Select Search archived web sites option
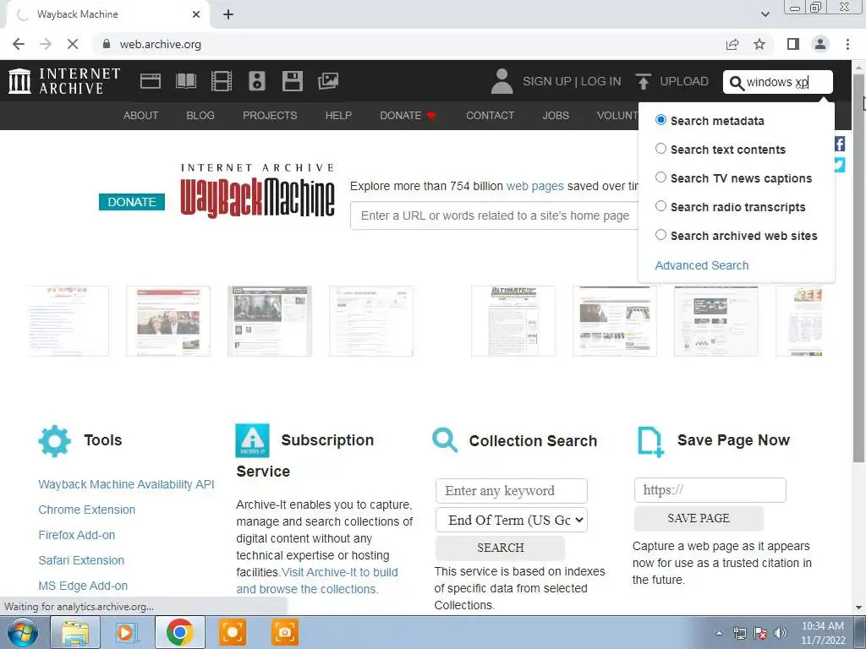 660,235
